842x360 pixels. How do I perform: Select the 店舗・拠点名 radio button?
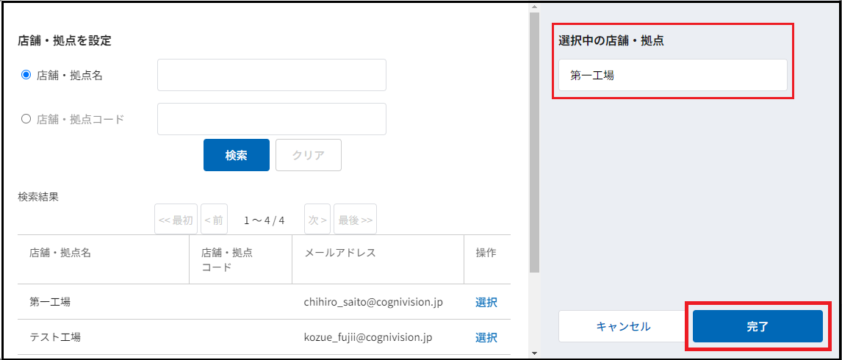(x=26, y=75)
